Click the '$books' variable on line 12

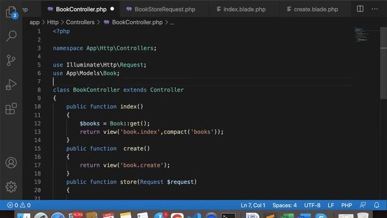(x=89, y=124)
